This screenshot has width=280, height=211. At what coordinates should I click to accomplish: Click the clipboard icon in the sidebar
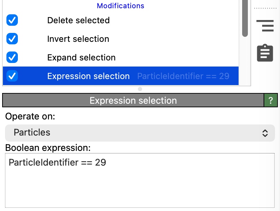(x=265, y=53)
